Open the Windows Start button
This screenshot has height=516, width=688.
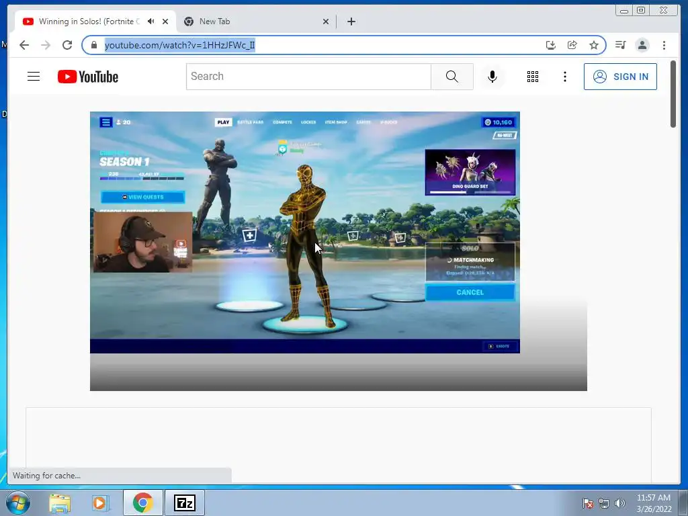click(x=17, y=503)
